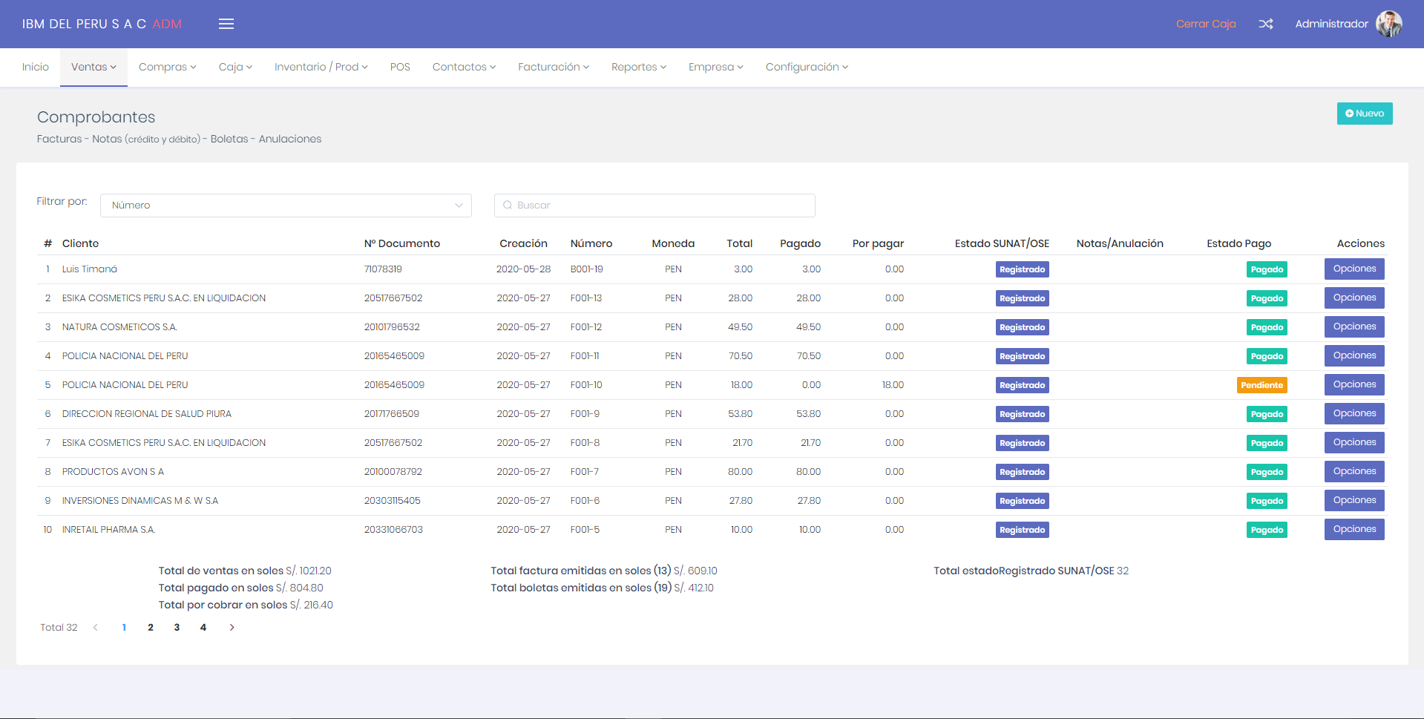Click the Administrador profile avatar

tap(1388, 24)
